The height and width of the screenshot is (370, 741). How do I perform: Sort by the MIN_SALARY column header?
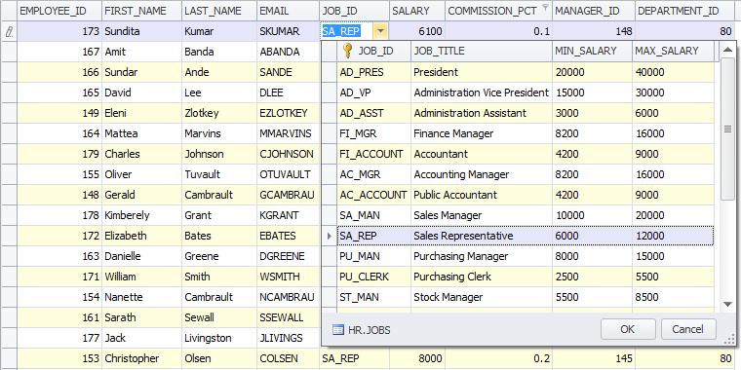coord(592,51)
